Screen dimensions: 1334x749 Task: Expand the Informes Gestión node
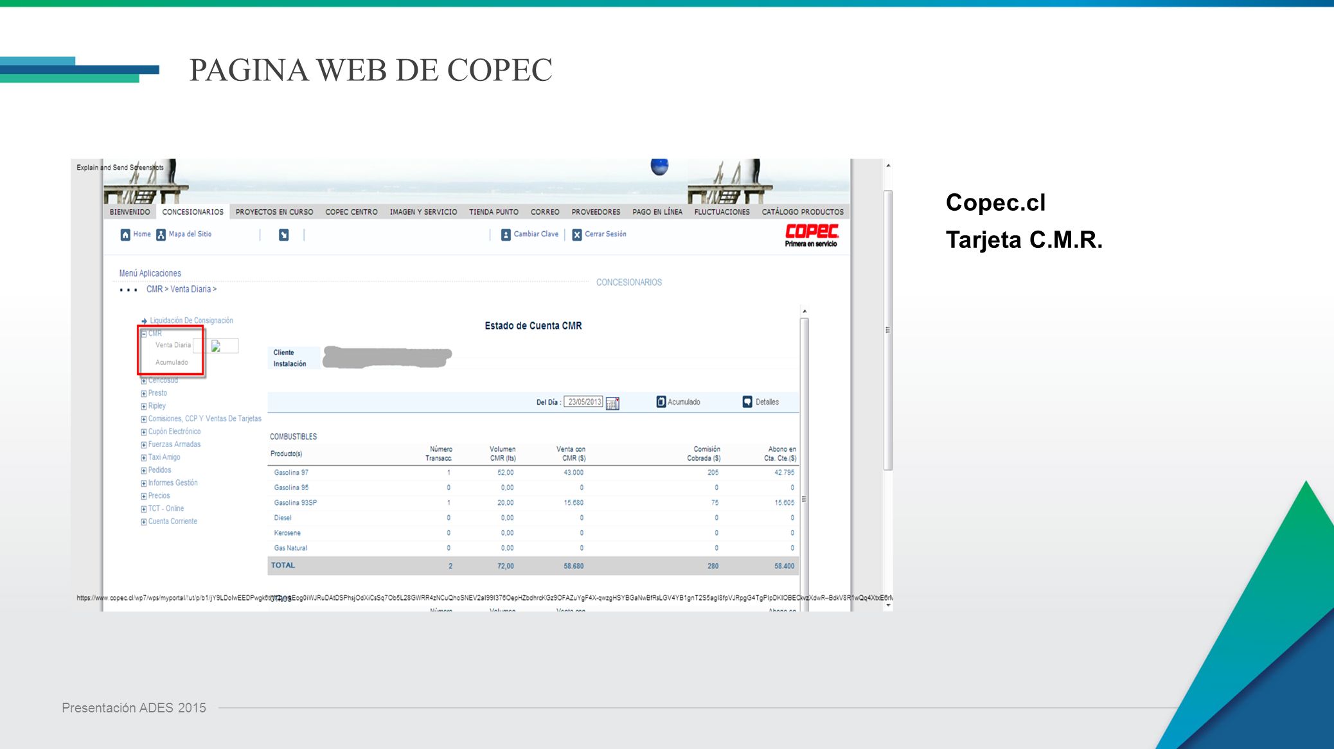[x=144, y=483]
